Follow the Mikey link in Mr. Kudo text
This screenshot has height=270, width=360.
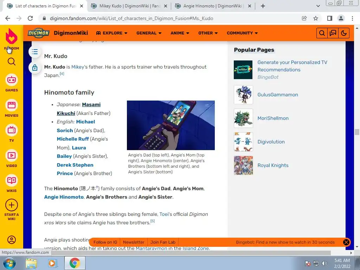pyautogui.click(x=78, y=67)
